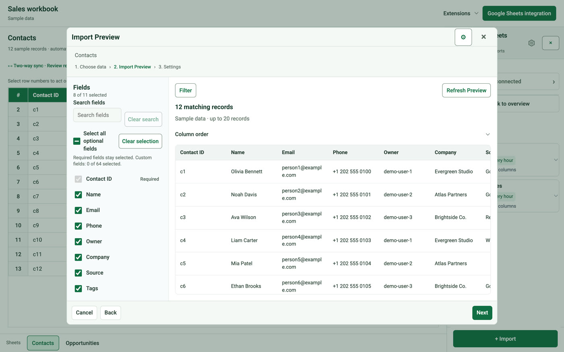Uncheck the Name field checkbox
Image resolution: width=564 pixels, height=352 pixels.
[x=79, y=195]
